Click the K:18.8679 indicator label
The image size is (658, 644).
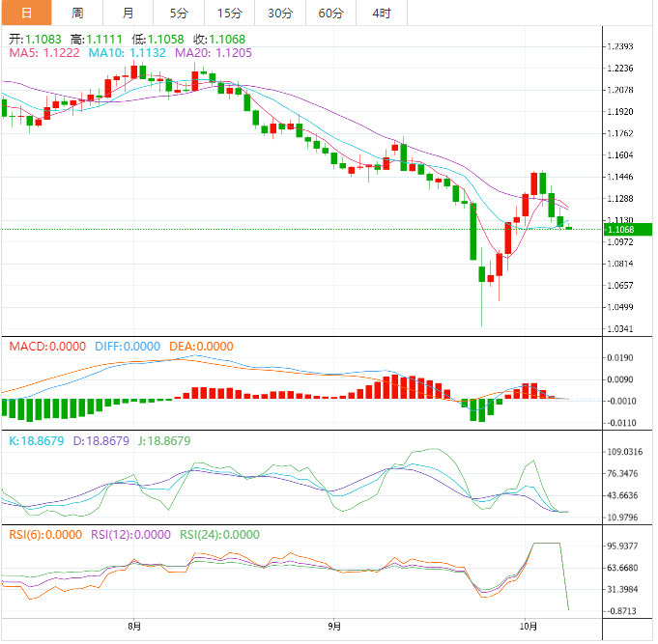[x=37, y=441]
